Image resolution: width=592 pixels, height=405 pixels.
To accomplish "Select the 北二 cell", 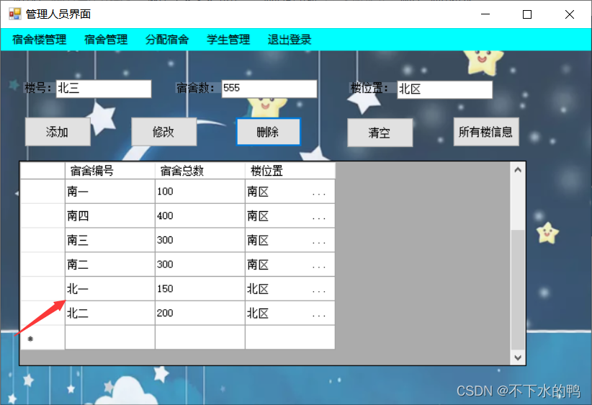I will (110, 313).
